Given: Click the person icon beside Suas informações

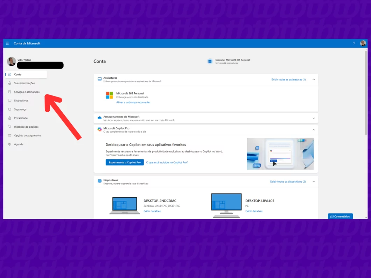Looking at the screenshot, I should [x=10, y=83].
